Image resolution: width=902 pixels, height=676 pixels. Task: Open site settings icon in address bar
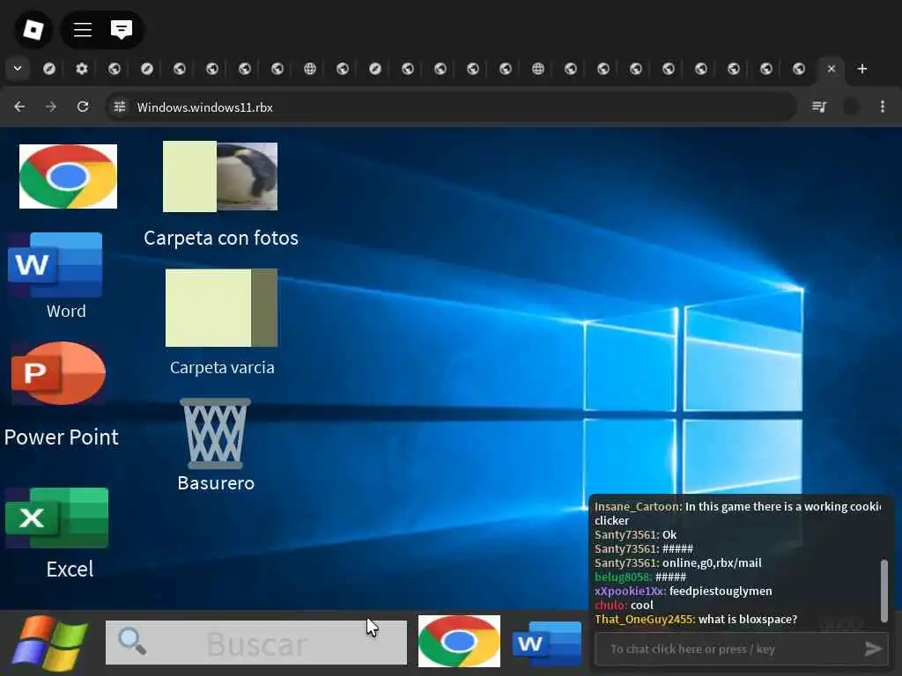click(x=119, y=107)
